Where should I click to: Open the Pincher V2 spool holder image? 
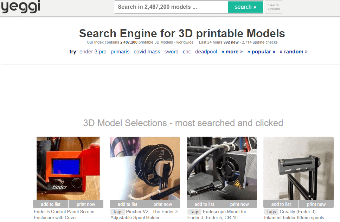click(145, 168)
